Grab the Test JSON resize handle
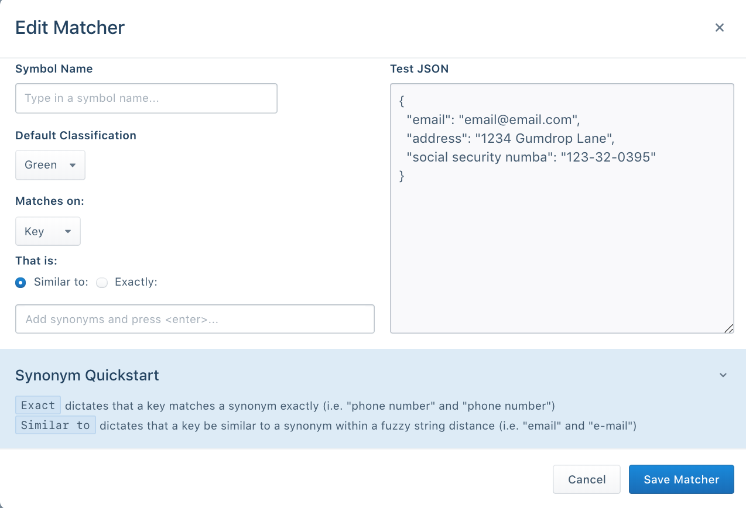 click(x=728, y=328)
